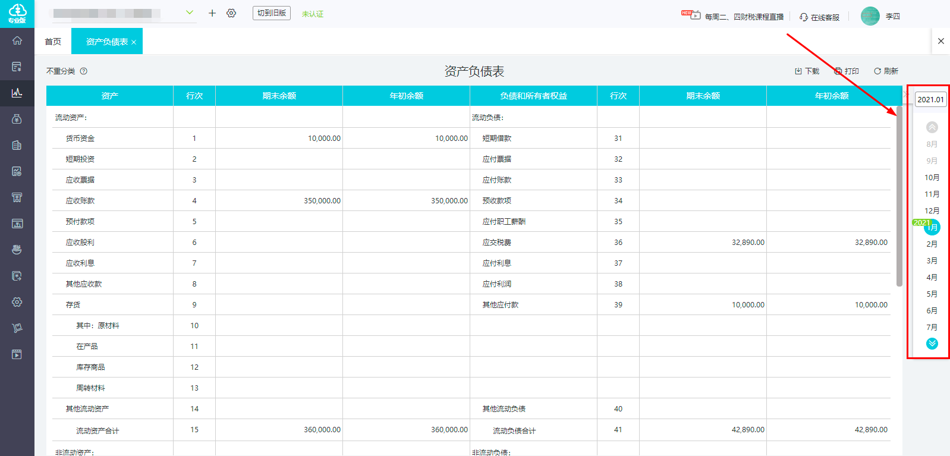Refresh the report with 刷新
The image size is (950, 456).
(886, 71)
